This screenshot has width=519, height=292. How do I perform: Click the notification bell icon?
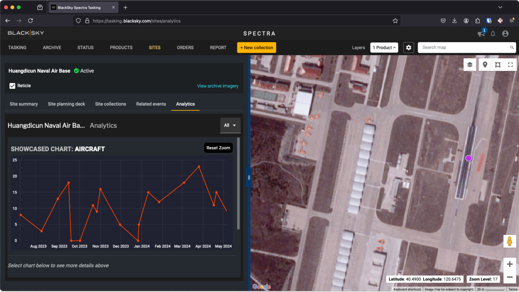(x=493, y=34)
